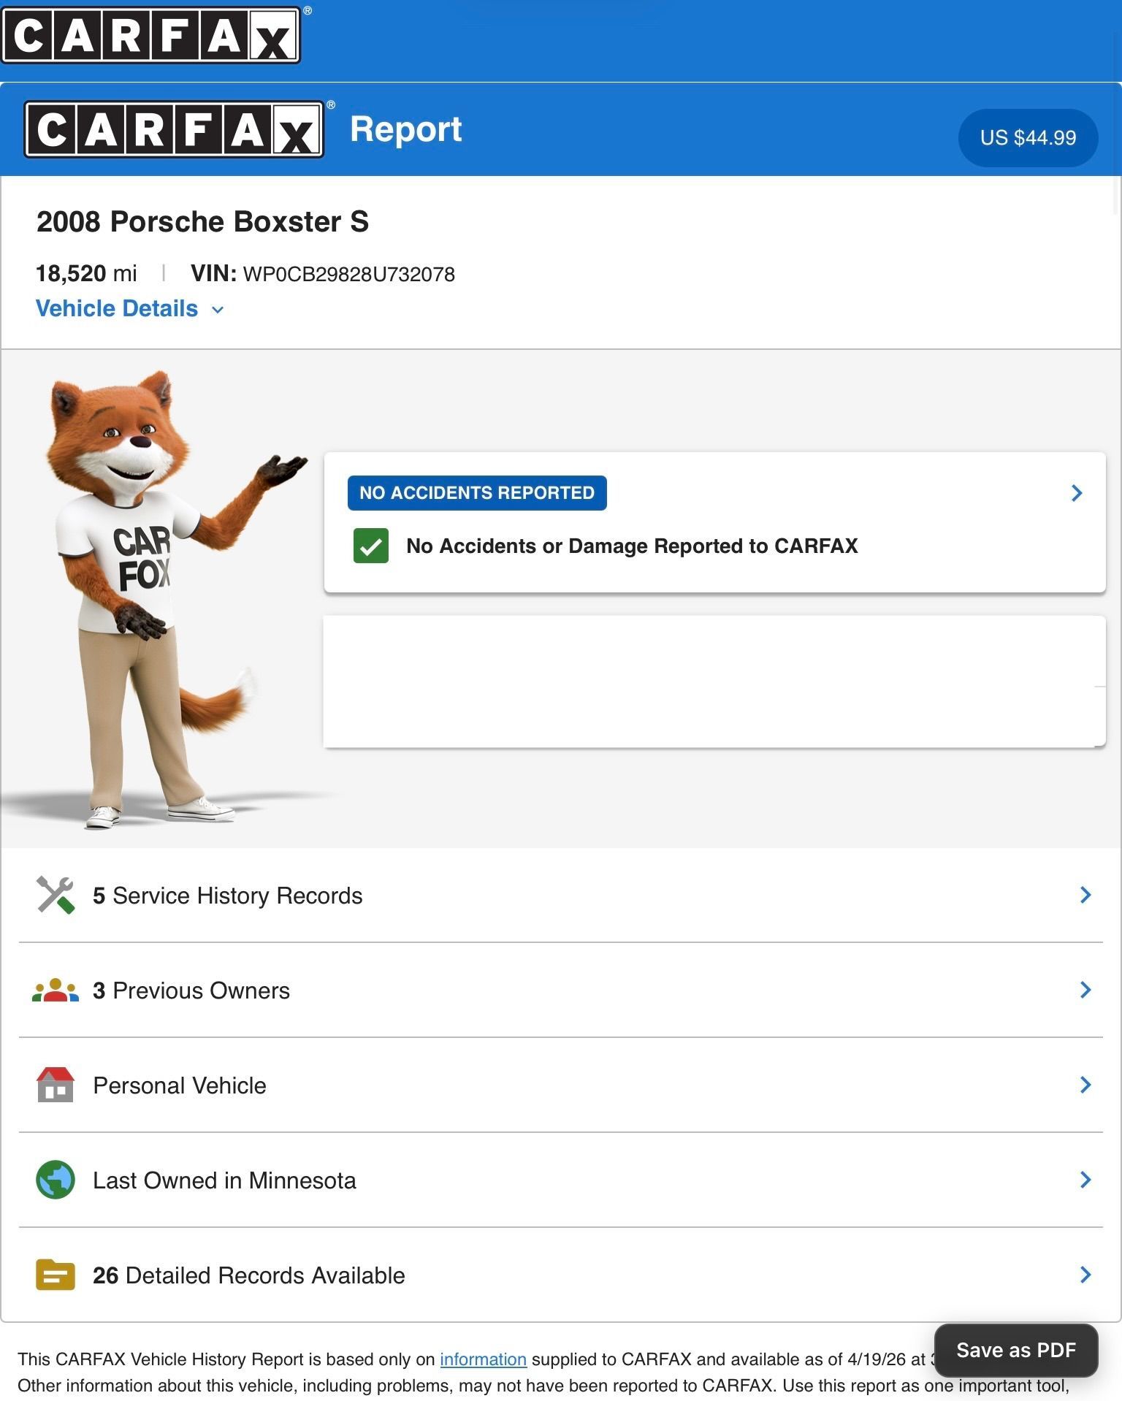Open the 26 Detailed Records Available row
Screen dimensions: 1122x1401
(248, 1275)
